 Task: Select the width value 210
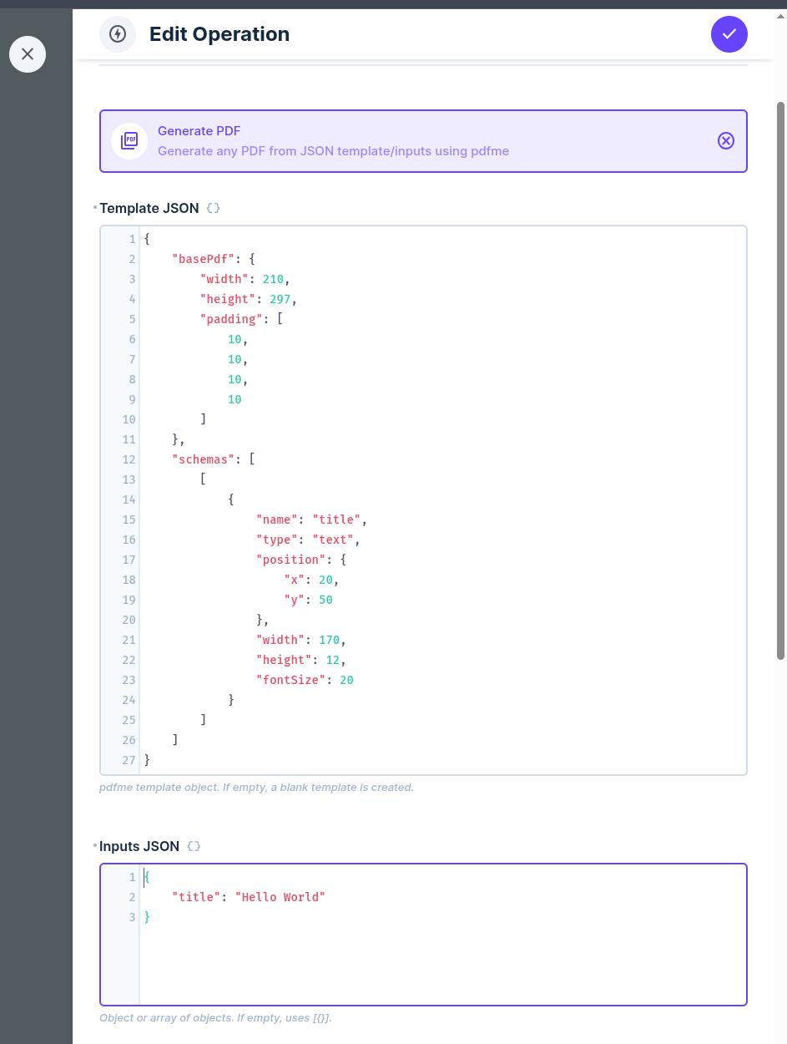(273, 279)
